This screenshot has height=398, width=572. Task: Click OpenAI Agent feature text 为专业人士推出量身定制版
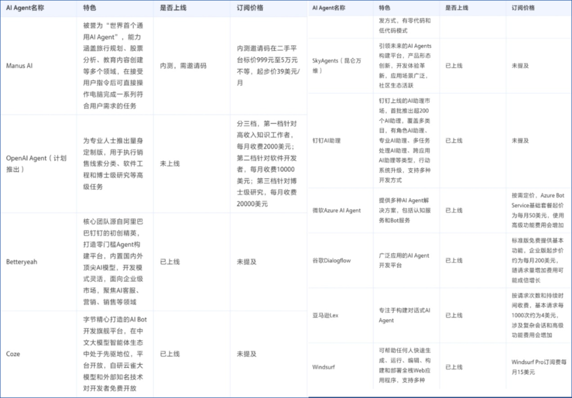113,164
